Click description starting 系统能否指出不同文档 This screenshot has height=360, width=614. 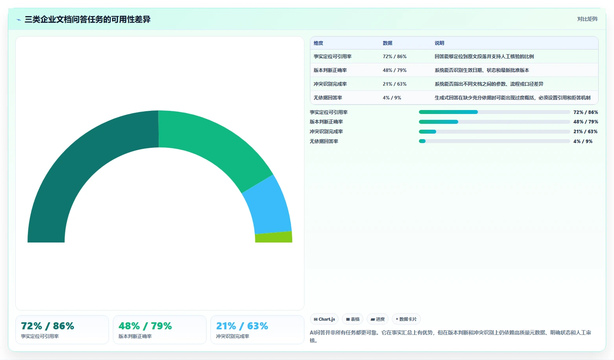[489, 84]
